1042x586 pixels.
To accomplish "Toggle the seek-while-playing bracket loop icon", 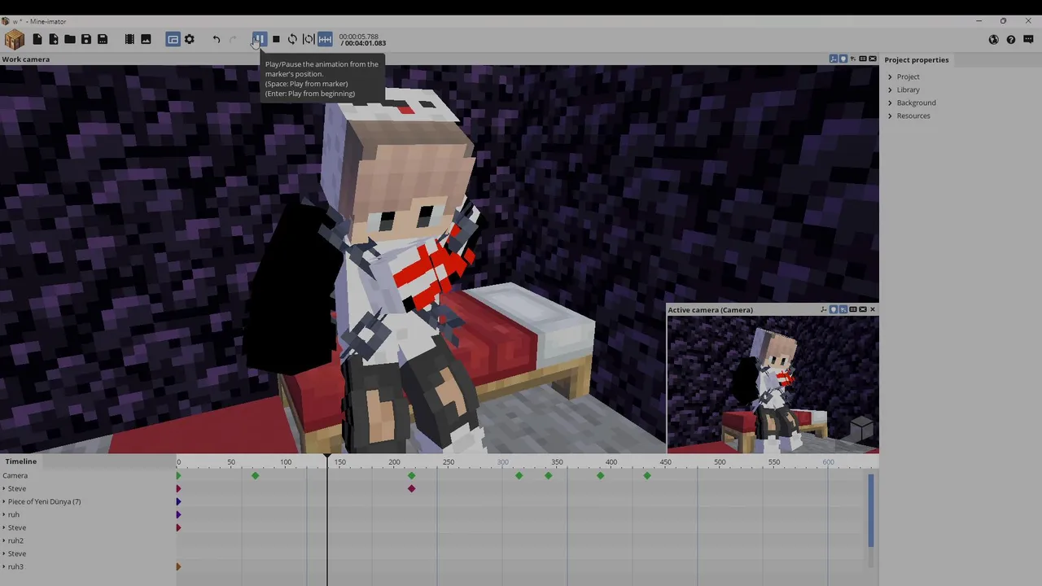I will tap(309, 39).
